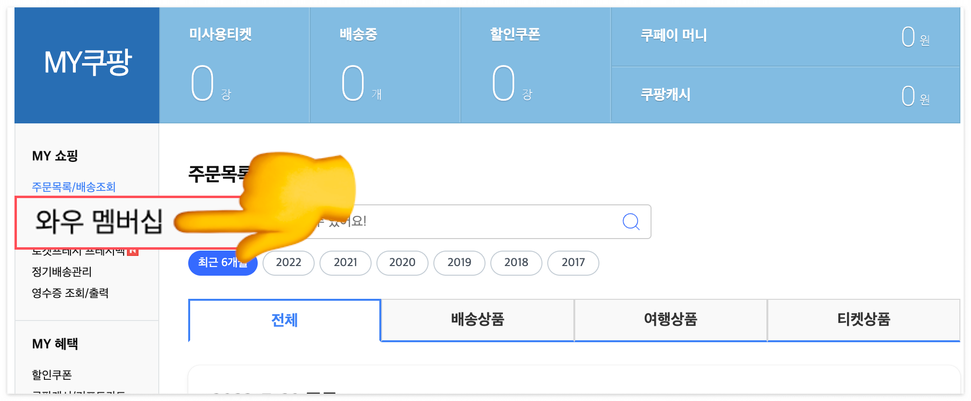Image resolution: width=971 pixels, height=401 pixels.
Task: Switch to the 티켓상품 tab
Action: tap(863, 320)
